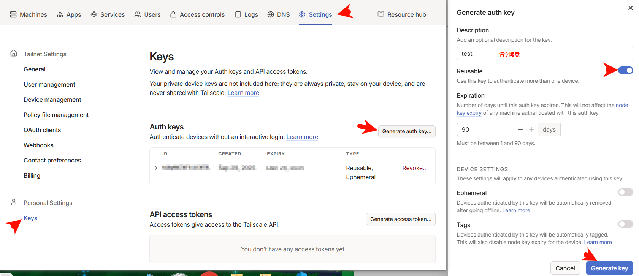
Task: Expand the existing auth key row chevron
Action: (x=156, y=168)
